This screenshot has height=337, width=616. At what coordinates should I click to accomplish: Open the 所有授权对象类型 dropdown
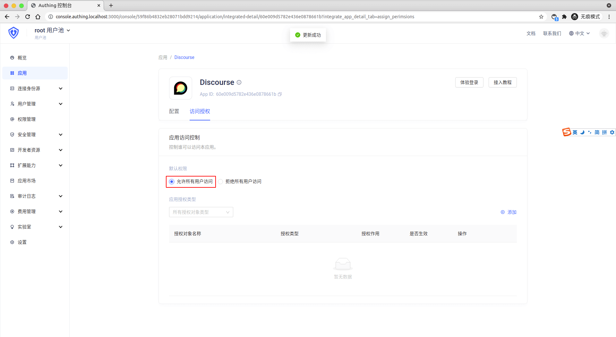point(201,212)
